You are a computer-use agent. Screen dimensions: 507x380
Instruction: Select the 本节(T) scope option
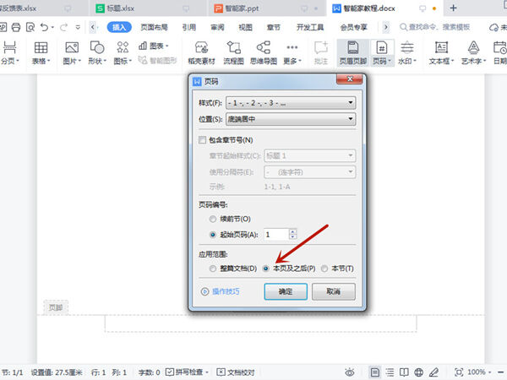[x=324, y=269]
